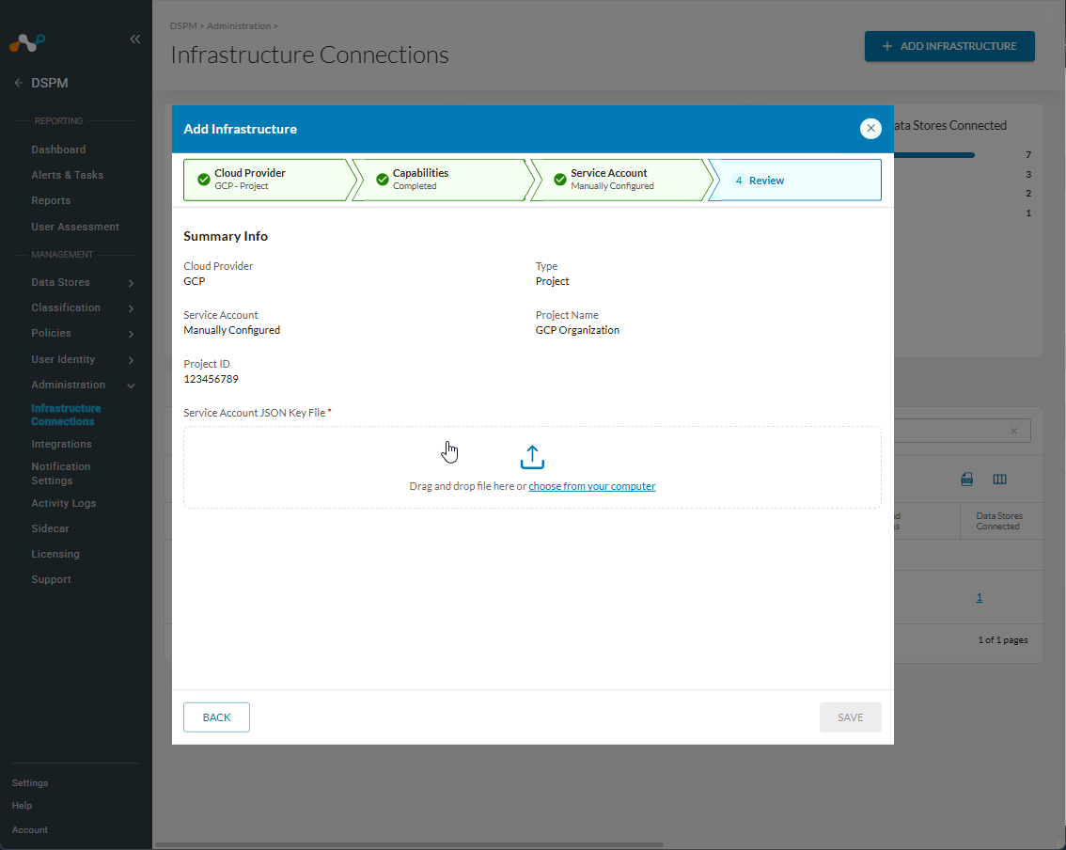Open the column chooser icon
Viewport: 1066px width, 850px height.
click(999, 480)
